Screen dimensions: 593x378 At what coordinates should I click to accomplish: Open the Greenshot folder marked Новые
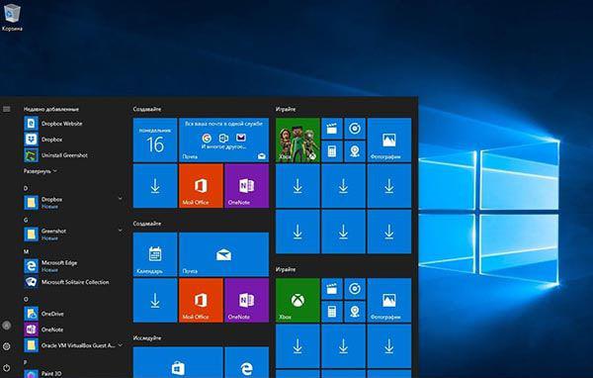coord(72,235)
